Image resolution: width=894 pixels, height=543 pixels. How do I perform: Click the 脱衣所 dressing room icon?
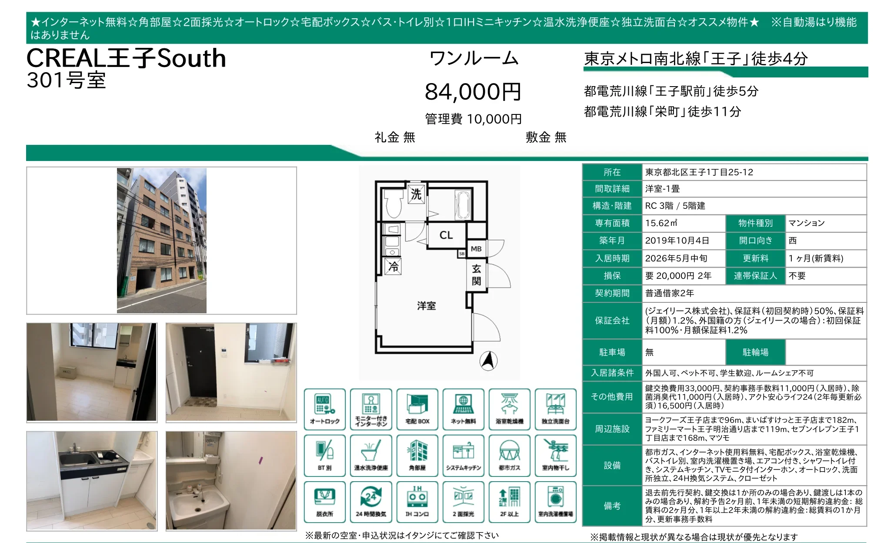324,502
